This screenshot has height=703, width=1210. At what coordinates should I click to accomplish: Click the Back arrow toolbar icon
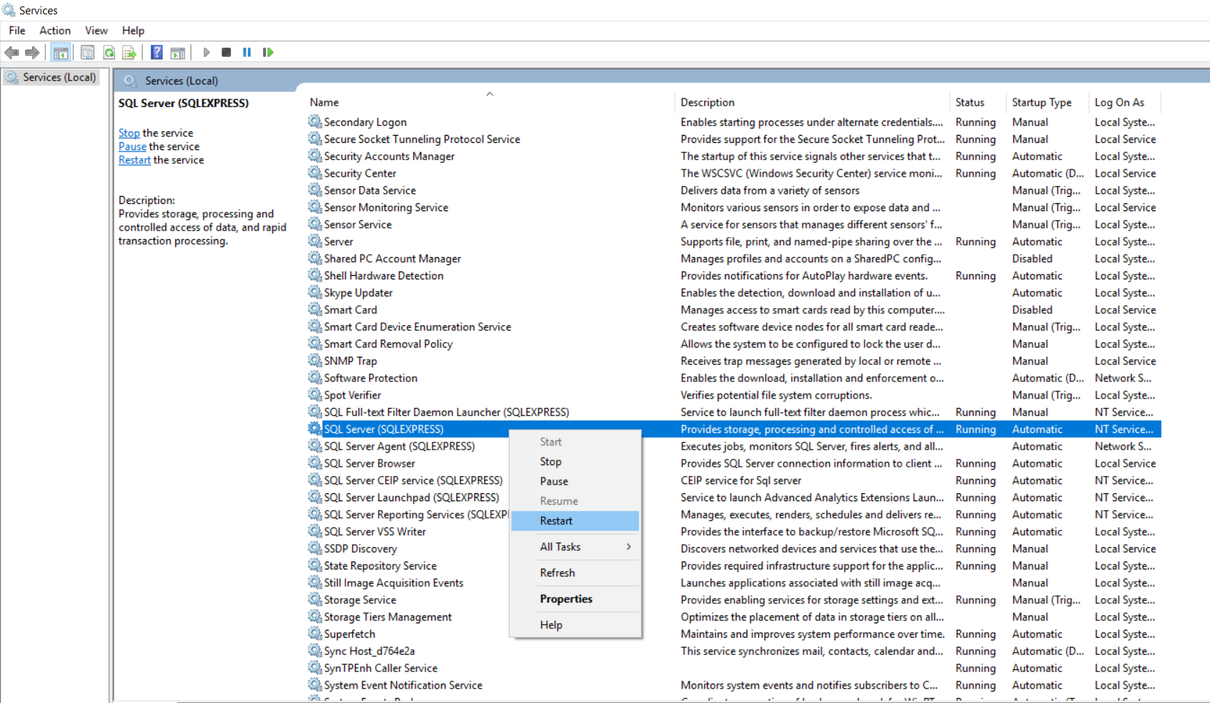(x=11, y=52)
